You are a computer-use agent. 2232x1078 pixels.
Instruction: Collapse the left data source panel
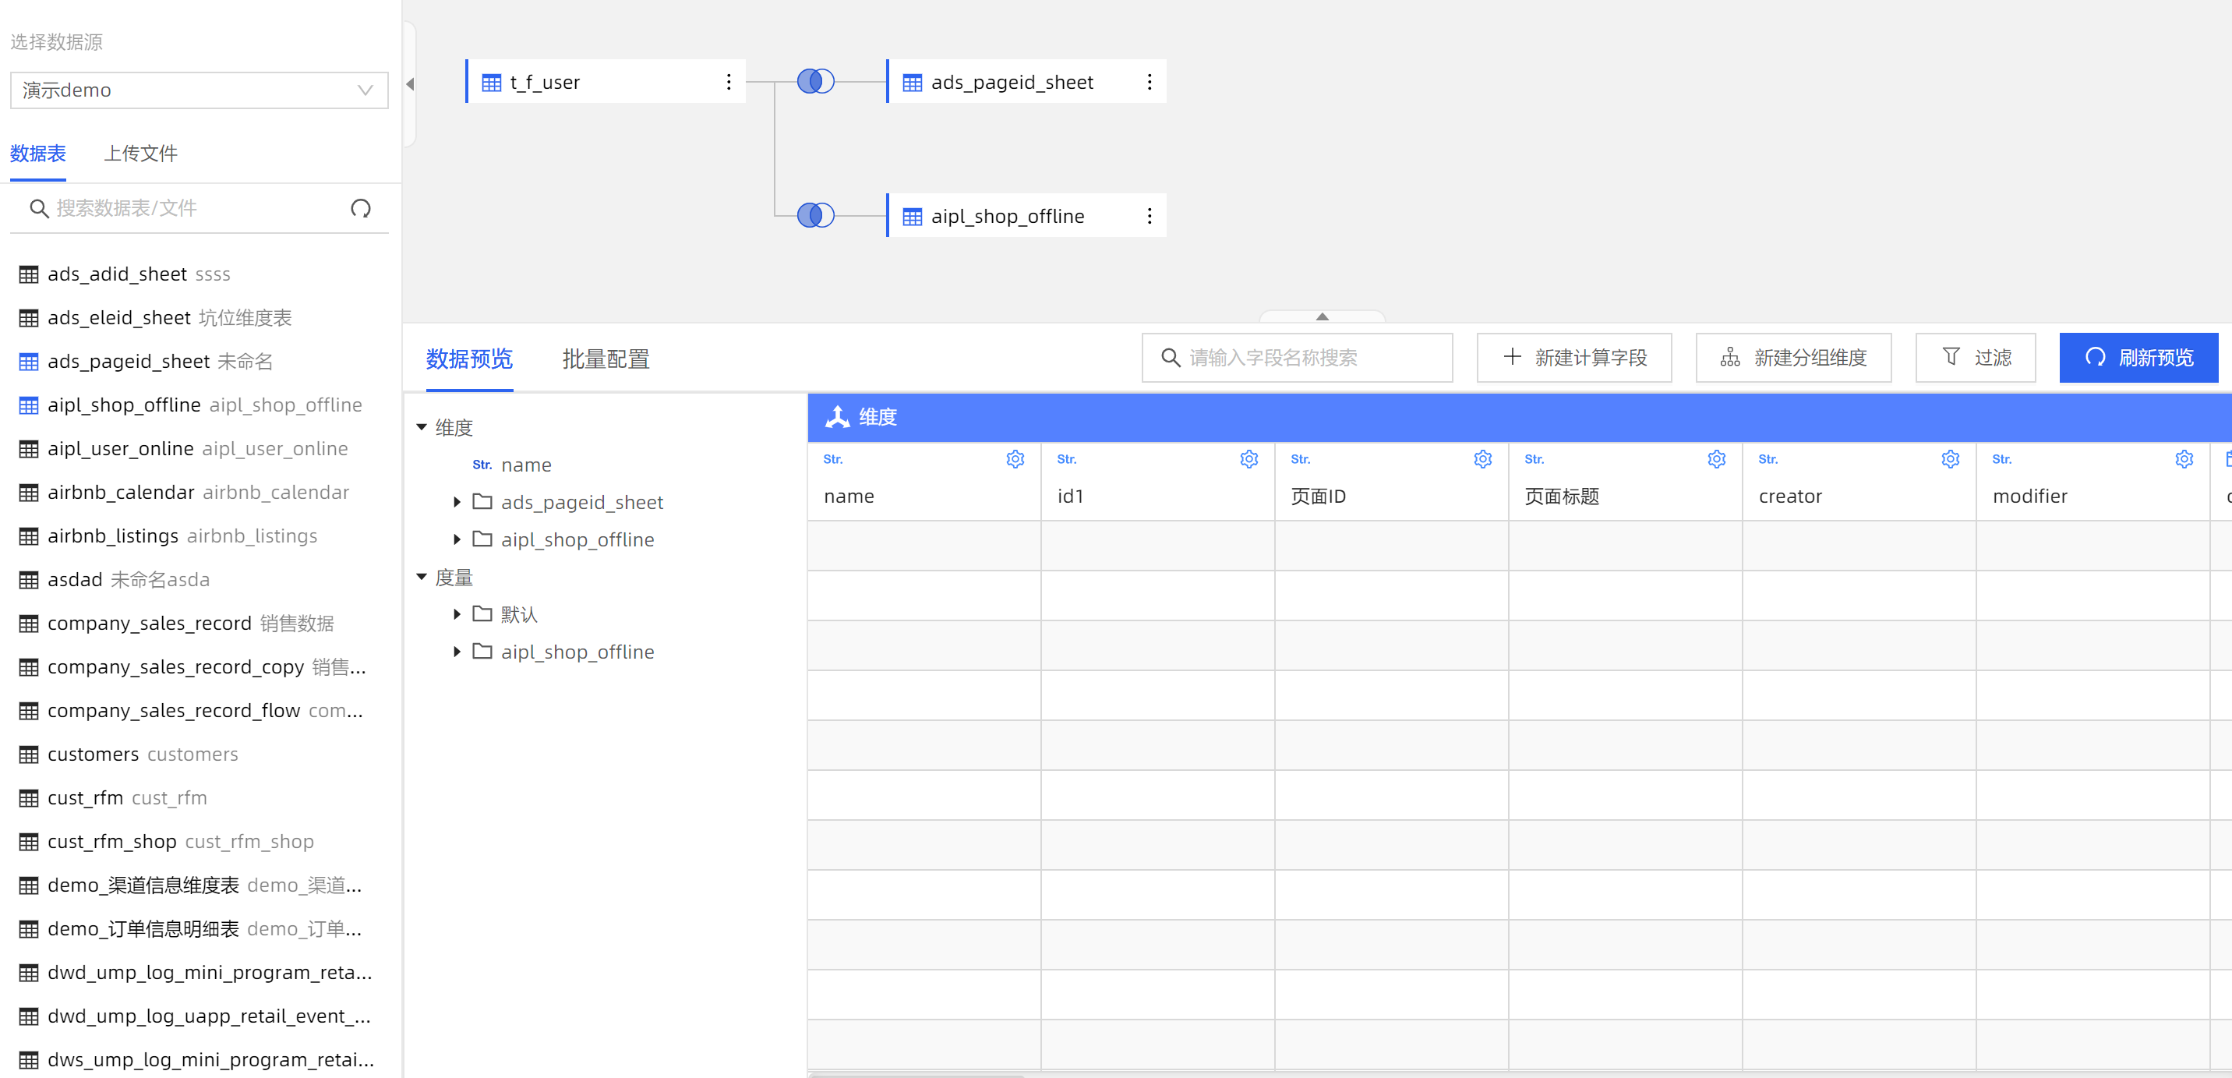pyautogui.click(x=410, y=84)
